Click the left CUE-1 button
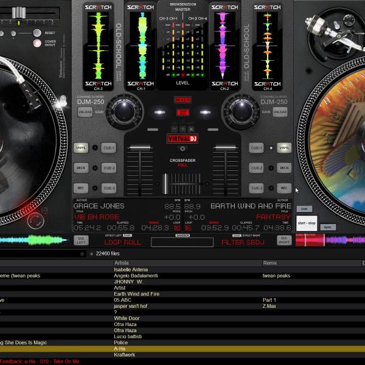Viewport: 365px width, 365px height. [x=109, y=148]
